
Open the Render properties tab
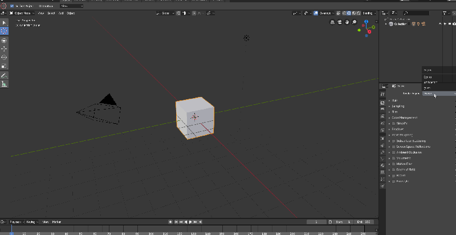tap(382, 103)
